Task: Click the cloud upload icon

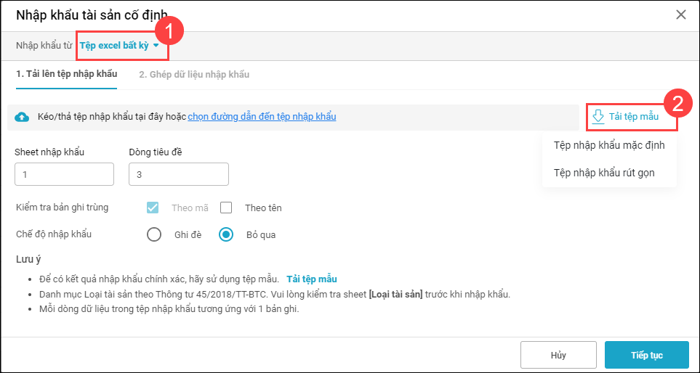Action: click(22, 117)
